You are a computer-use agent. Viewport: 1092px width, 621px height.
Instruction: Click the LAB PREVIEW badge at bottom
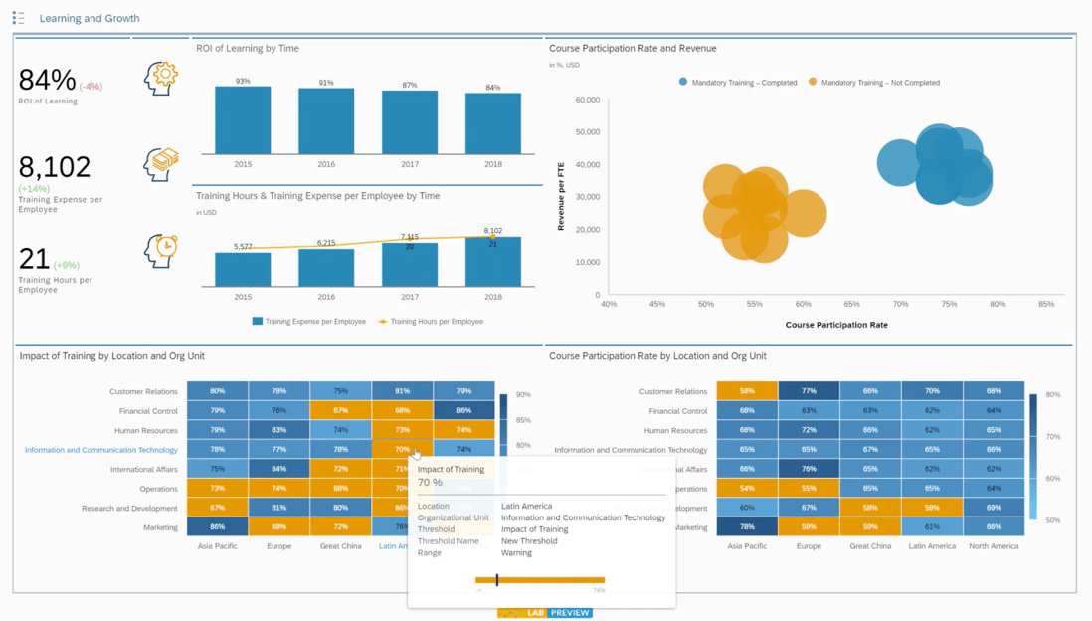(545, 613)
